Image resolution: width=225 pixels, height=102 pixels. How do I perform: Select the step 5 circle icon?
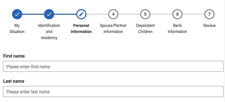(145, 14)
